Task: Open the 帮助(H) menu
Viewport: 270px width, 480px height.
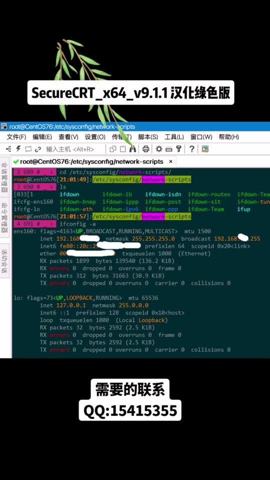Action: coord(228,137)
